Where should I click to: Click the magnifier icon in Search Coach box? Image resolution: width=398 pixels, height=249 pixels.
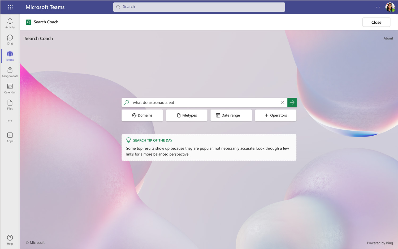tap(127, 102)
